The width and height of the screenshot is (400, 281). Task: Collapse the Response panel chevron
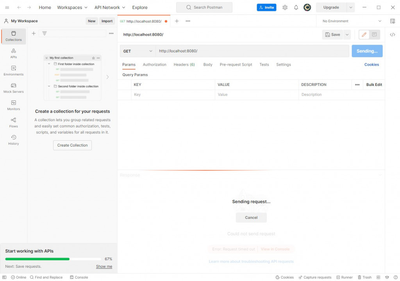coord(380,175)
